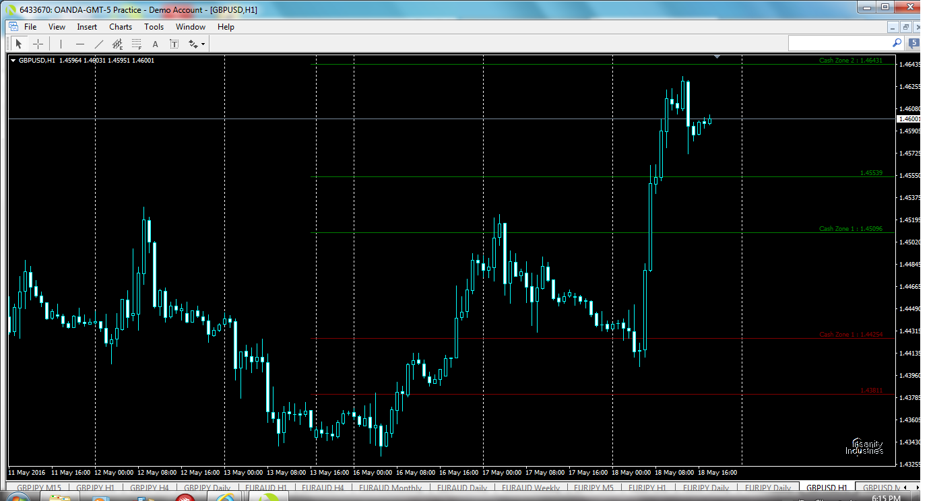Switch to the GBPJPY H1 chart tab

pyautogui.click(x=95, y=488)
